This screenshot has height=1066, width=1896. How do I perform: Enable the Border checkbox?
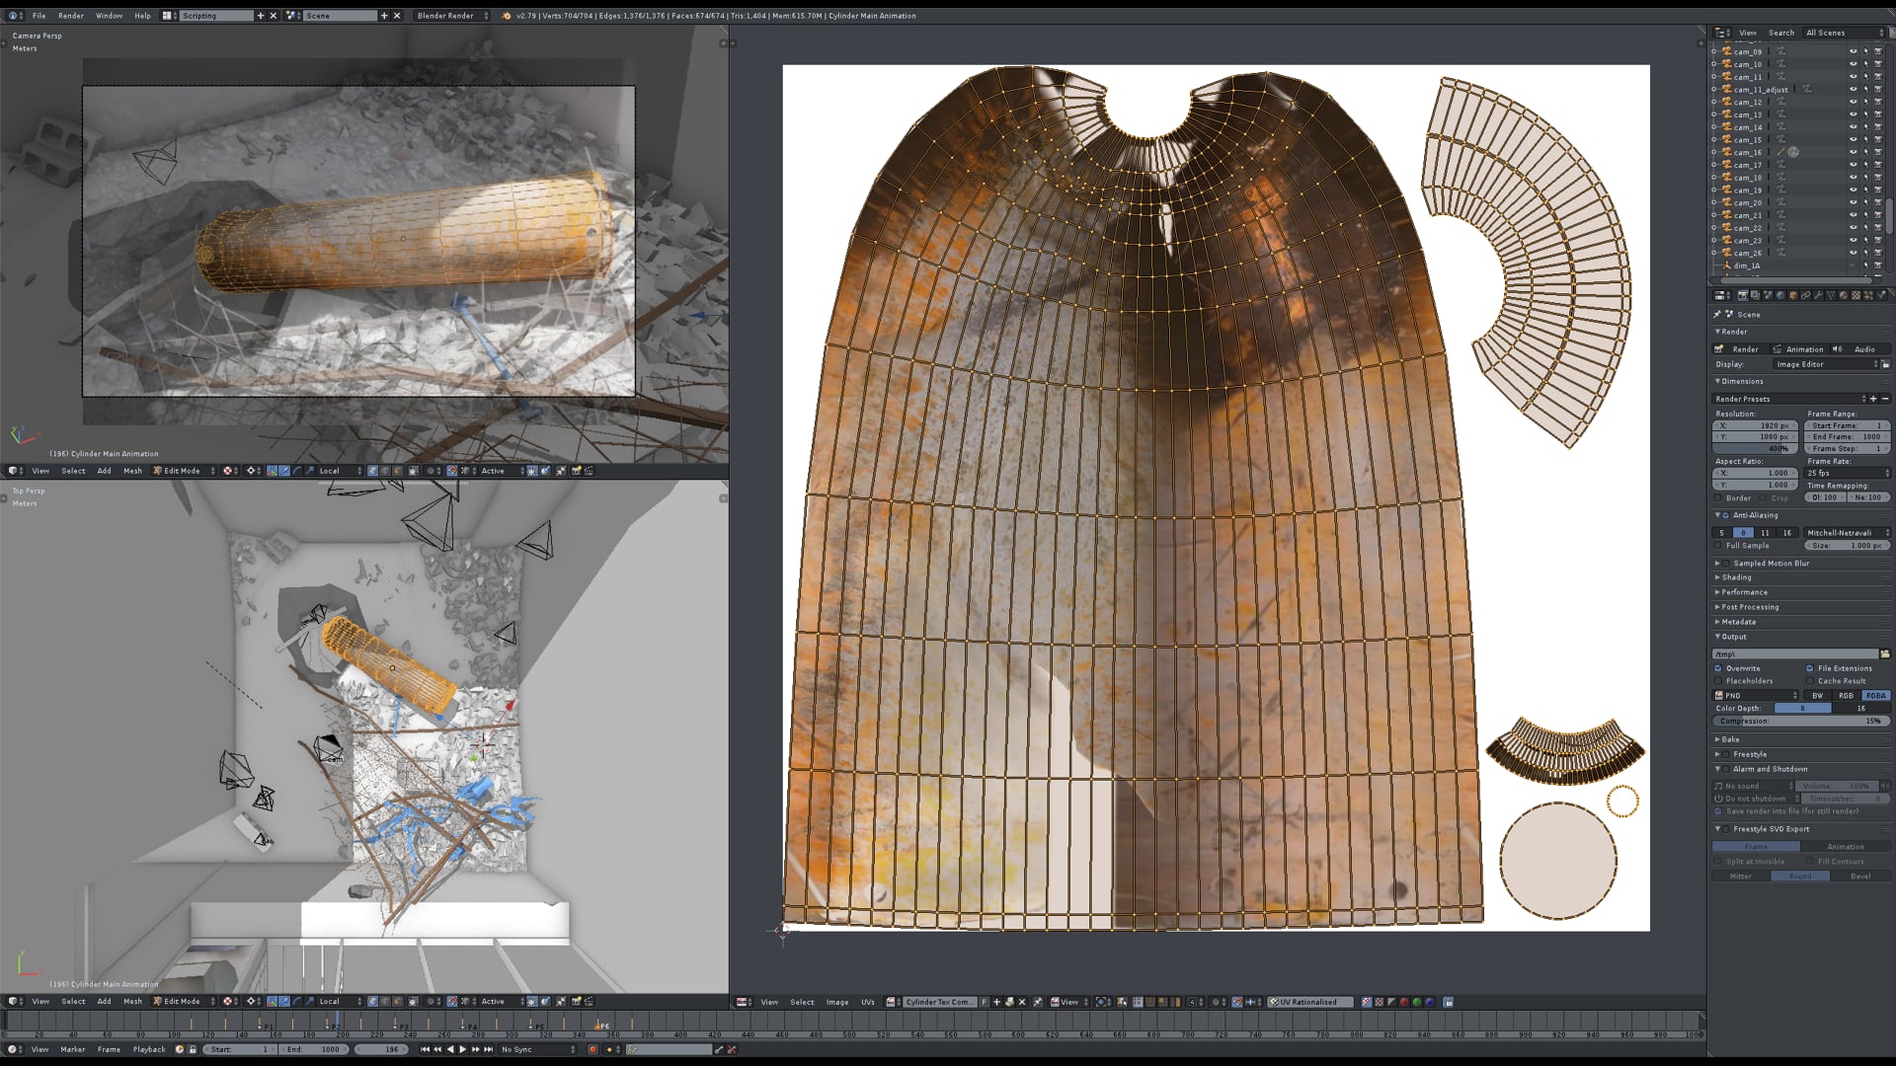1718,498
